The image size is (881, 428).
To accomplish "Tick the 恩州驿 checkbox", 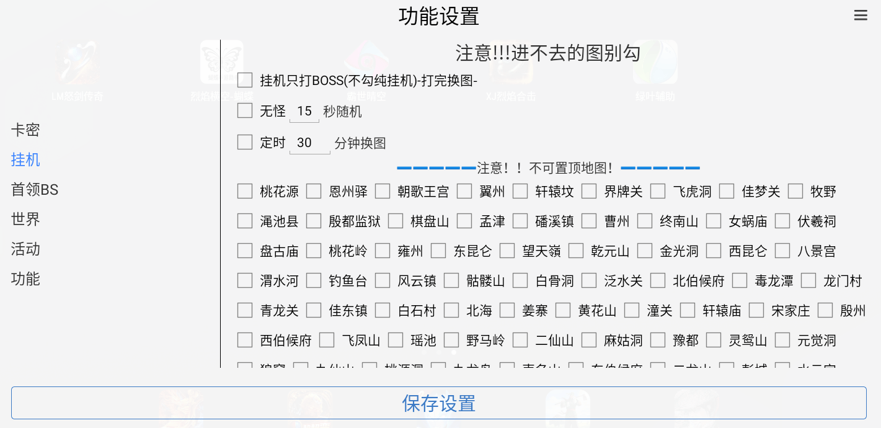I will [x=314, y=191].
